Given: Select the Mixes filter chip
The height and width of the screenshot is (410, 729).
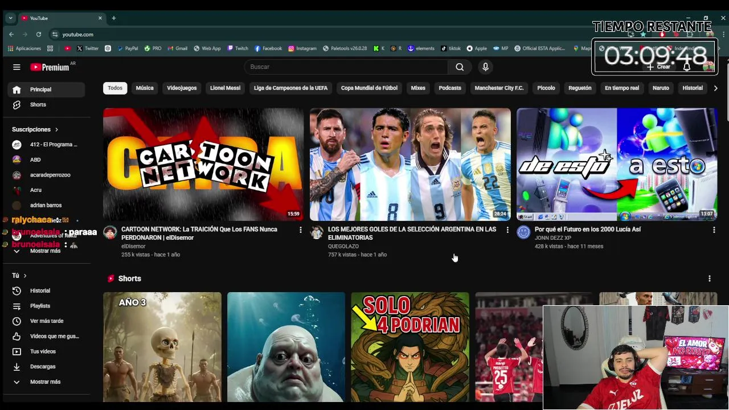Looking at the screenshot, I should coord(418,88).
